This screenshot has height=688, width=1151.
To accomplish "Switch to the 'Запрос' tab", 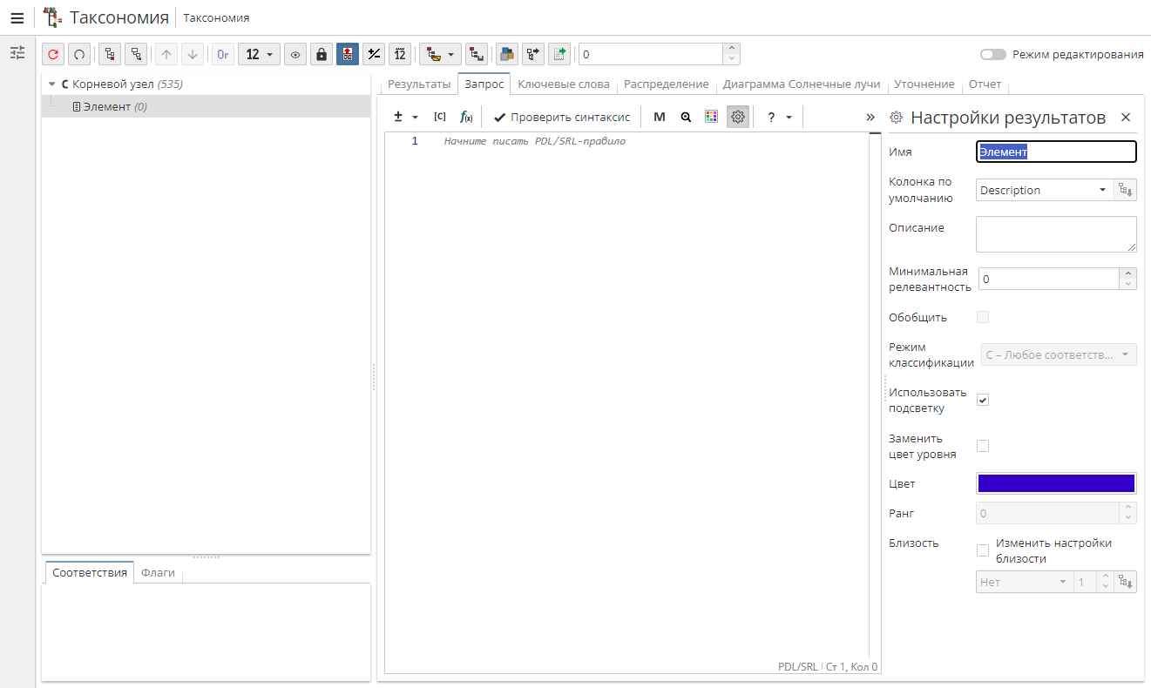I will point(484,84).
